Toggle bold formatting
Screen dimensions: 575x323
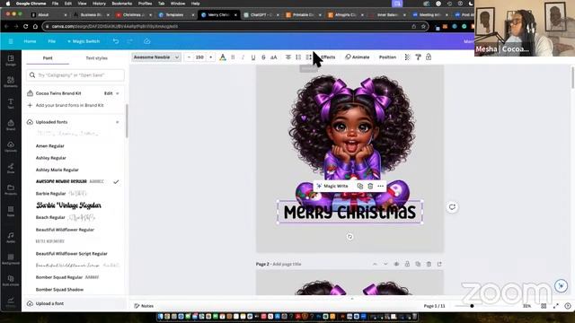233,57
